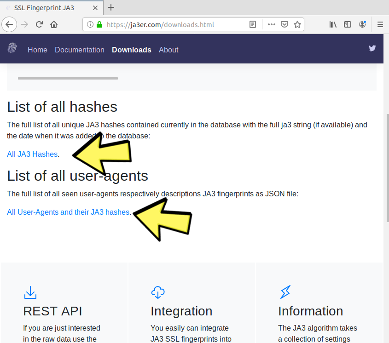Go to the Home page
This screenshot has width=389, height=343.
(37, 50)
